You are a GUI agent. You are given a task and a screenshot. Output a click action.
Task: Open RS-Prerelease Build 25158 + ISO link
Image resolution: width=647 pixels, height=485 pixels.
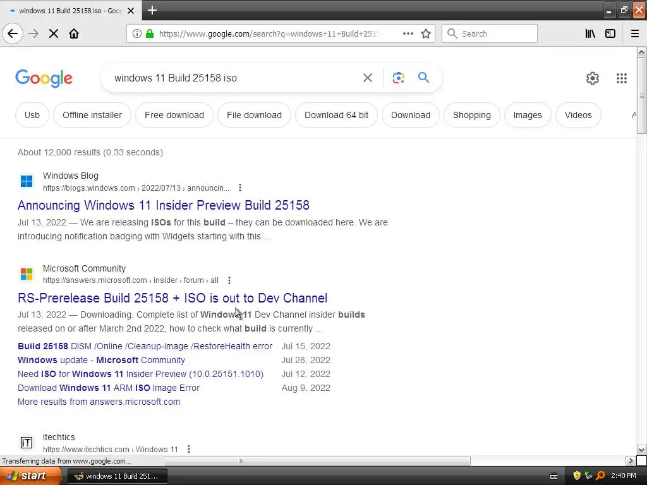(172, 298)
